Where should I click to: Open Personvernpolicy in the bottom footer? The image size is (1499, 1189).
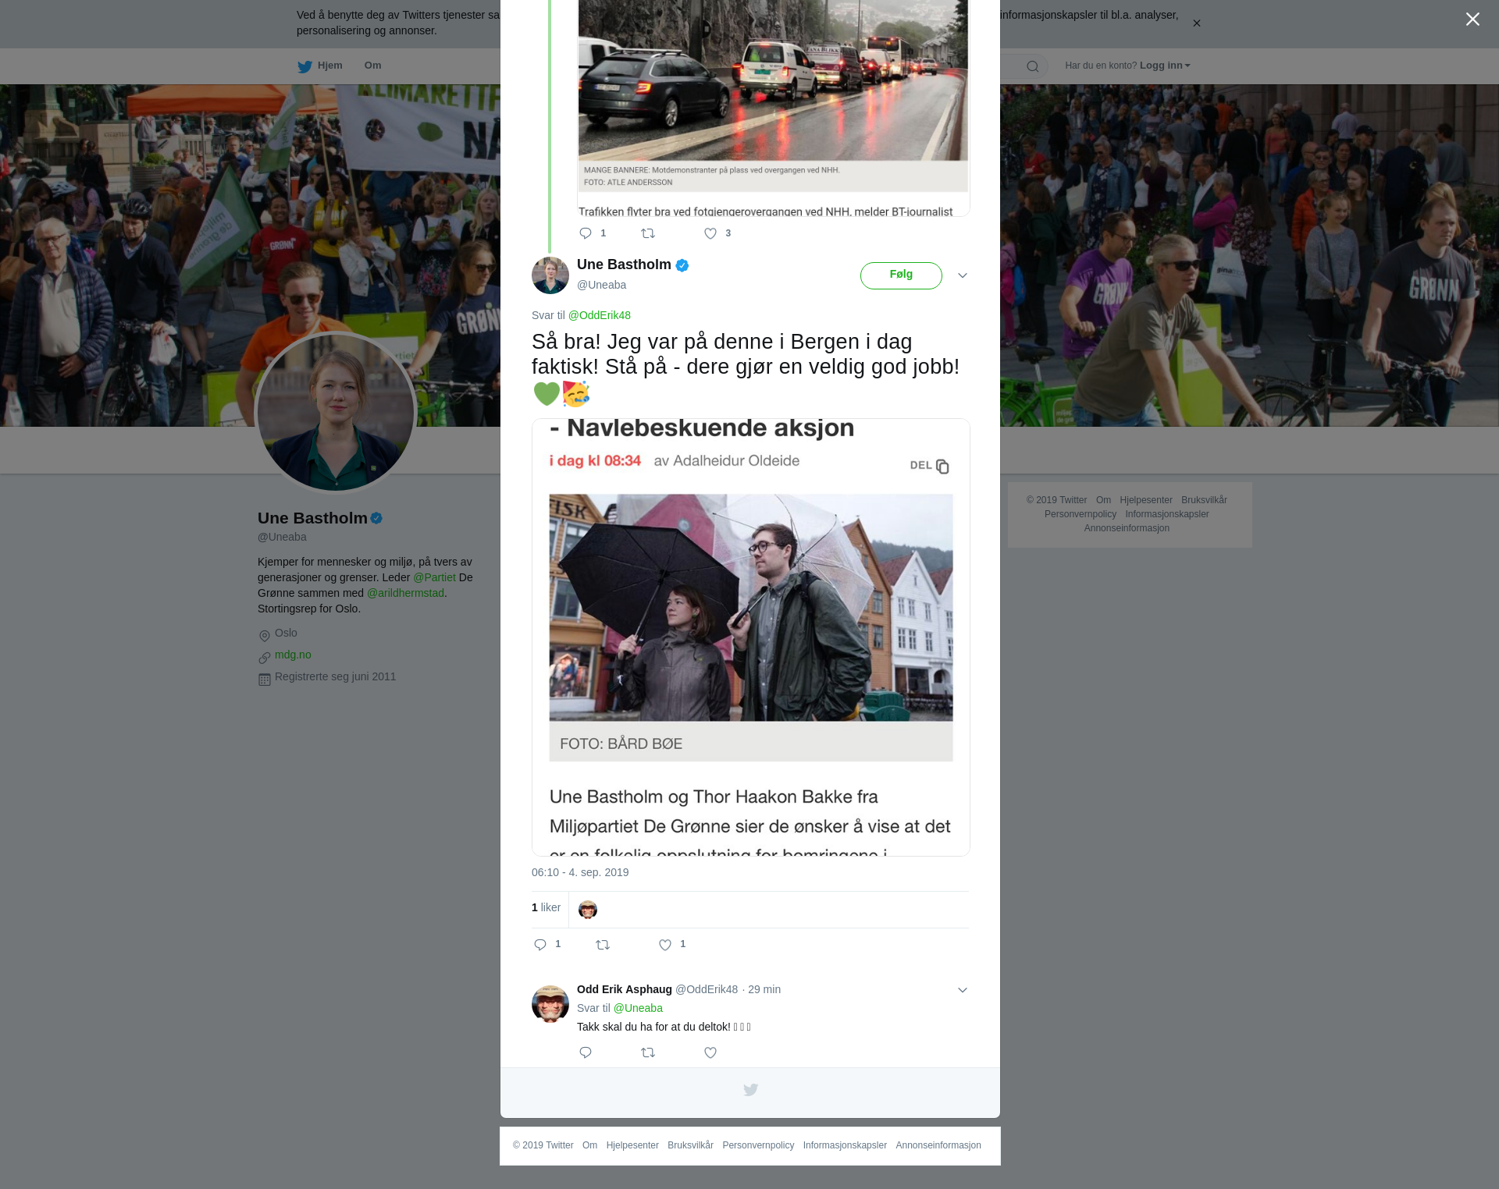pyautogui.click(x=758, y=1145)
